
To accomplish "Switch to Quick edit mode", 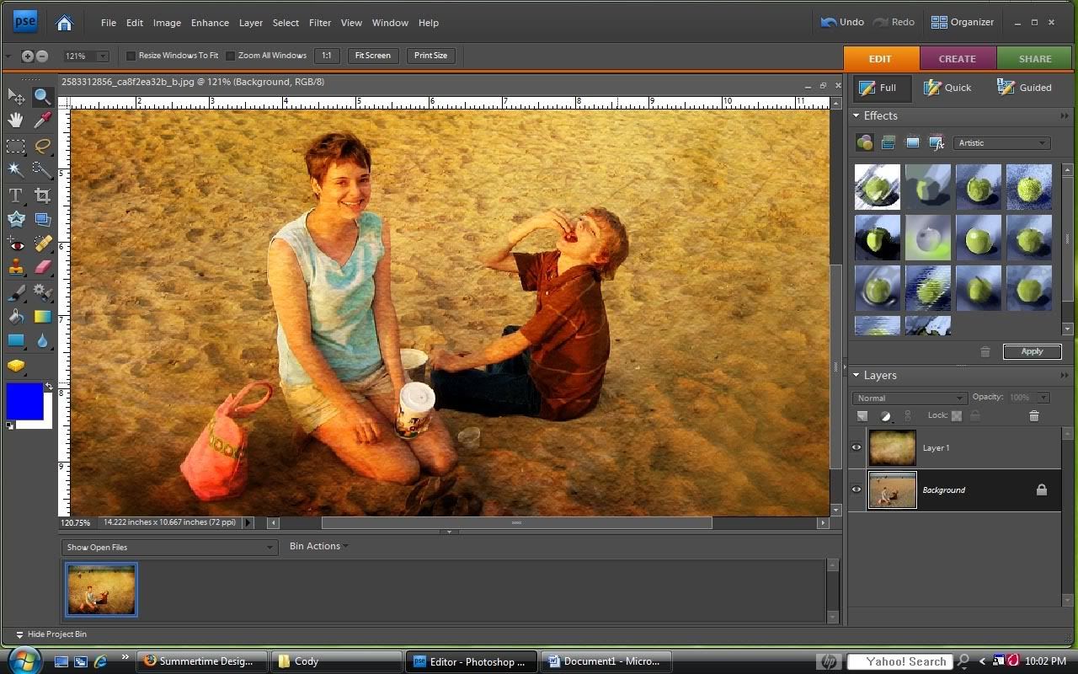I will pos(948,88).
